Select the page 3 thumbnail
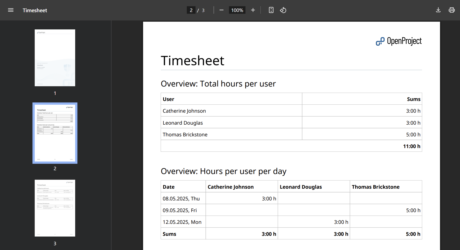Viewport: 460px width, 250px height. 55,208
